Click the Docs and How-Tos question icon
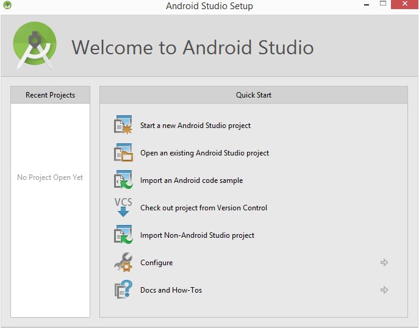 [x=123, y=290]
